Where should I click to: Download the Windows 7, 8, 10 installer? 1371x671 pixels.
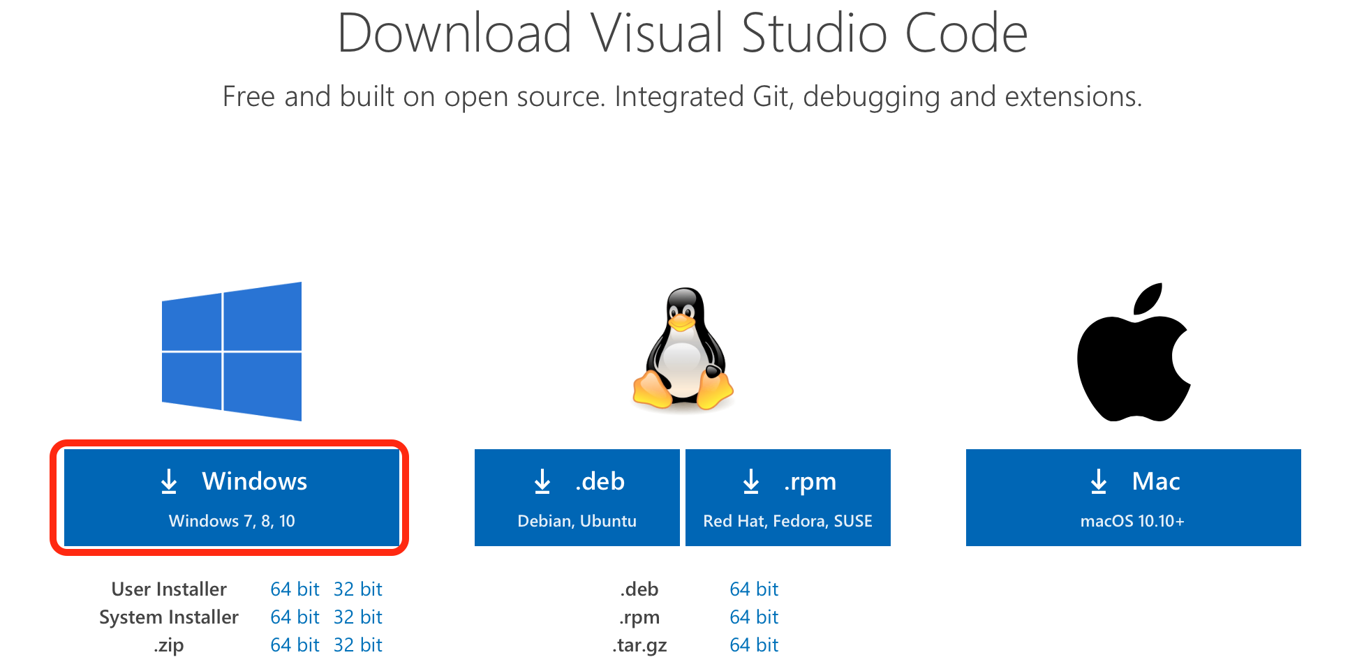[232, 497]
